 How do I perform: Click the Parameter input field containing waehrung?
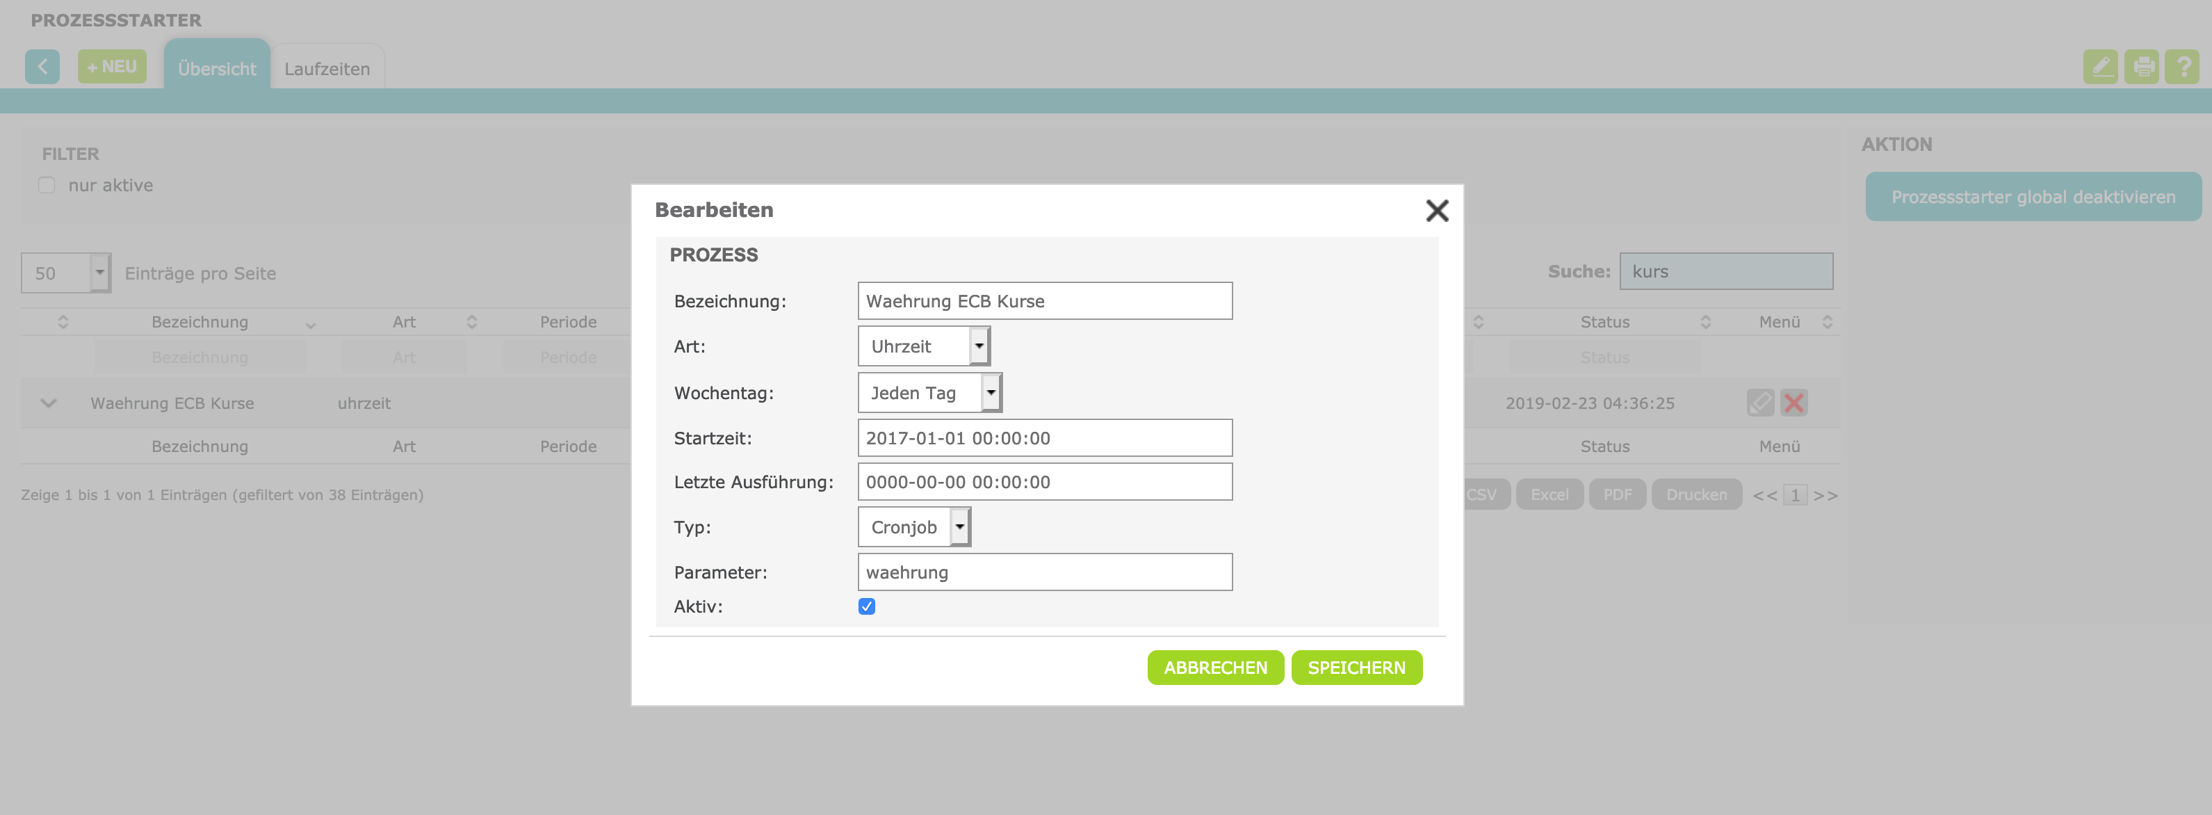point(1044,572)
